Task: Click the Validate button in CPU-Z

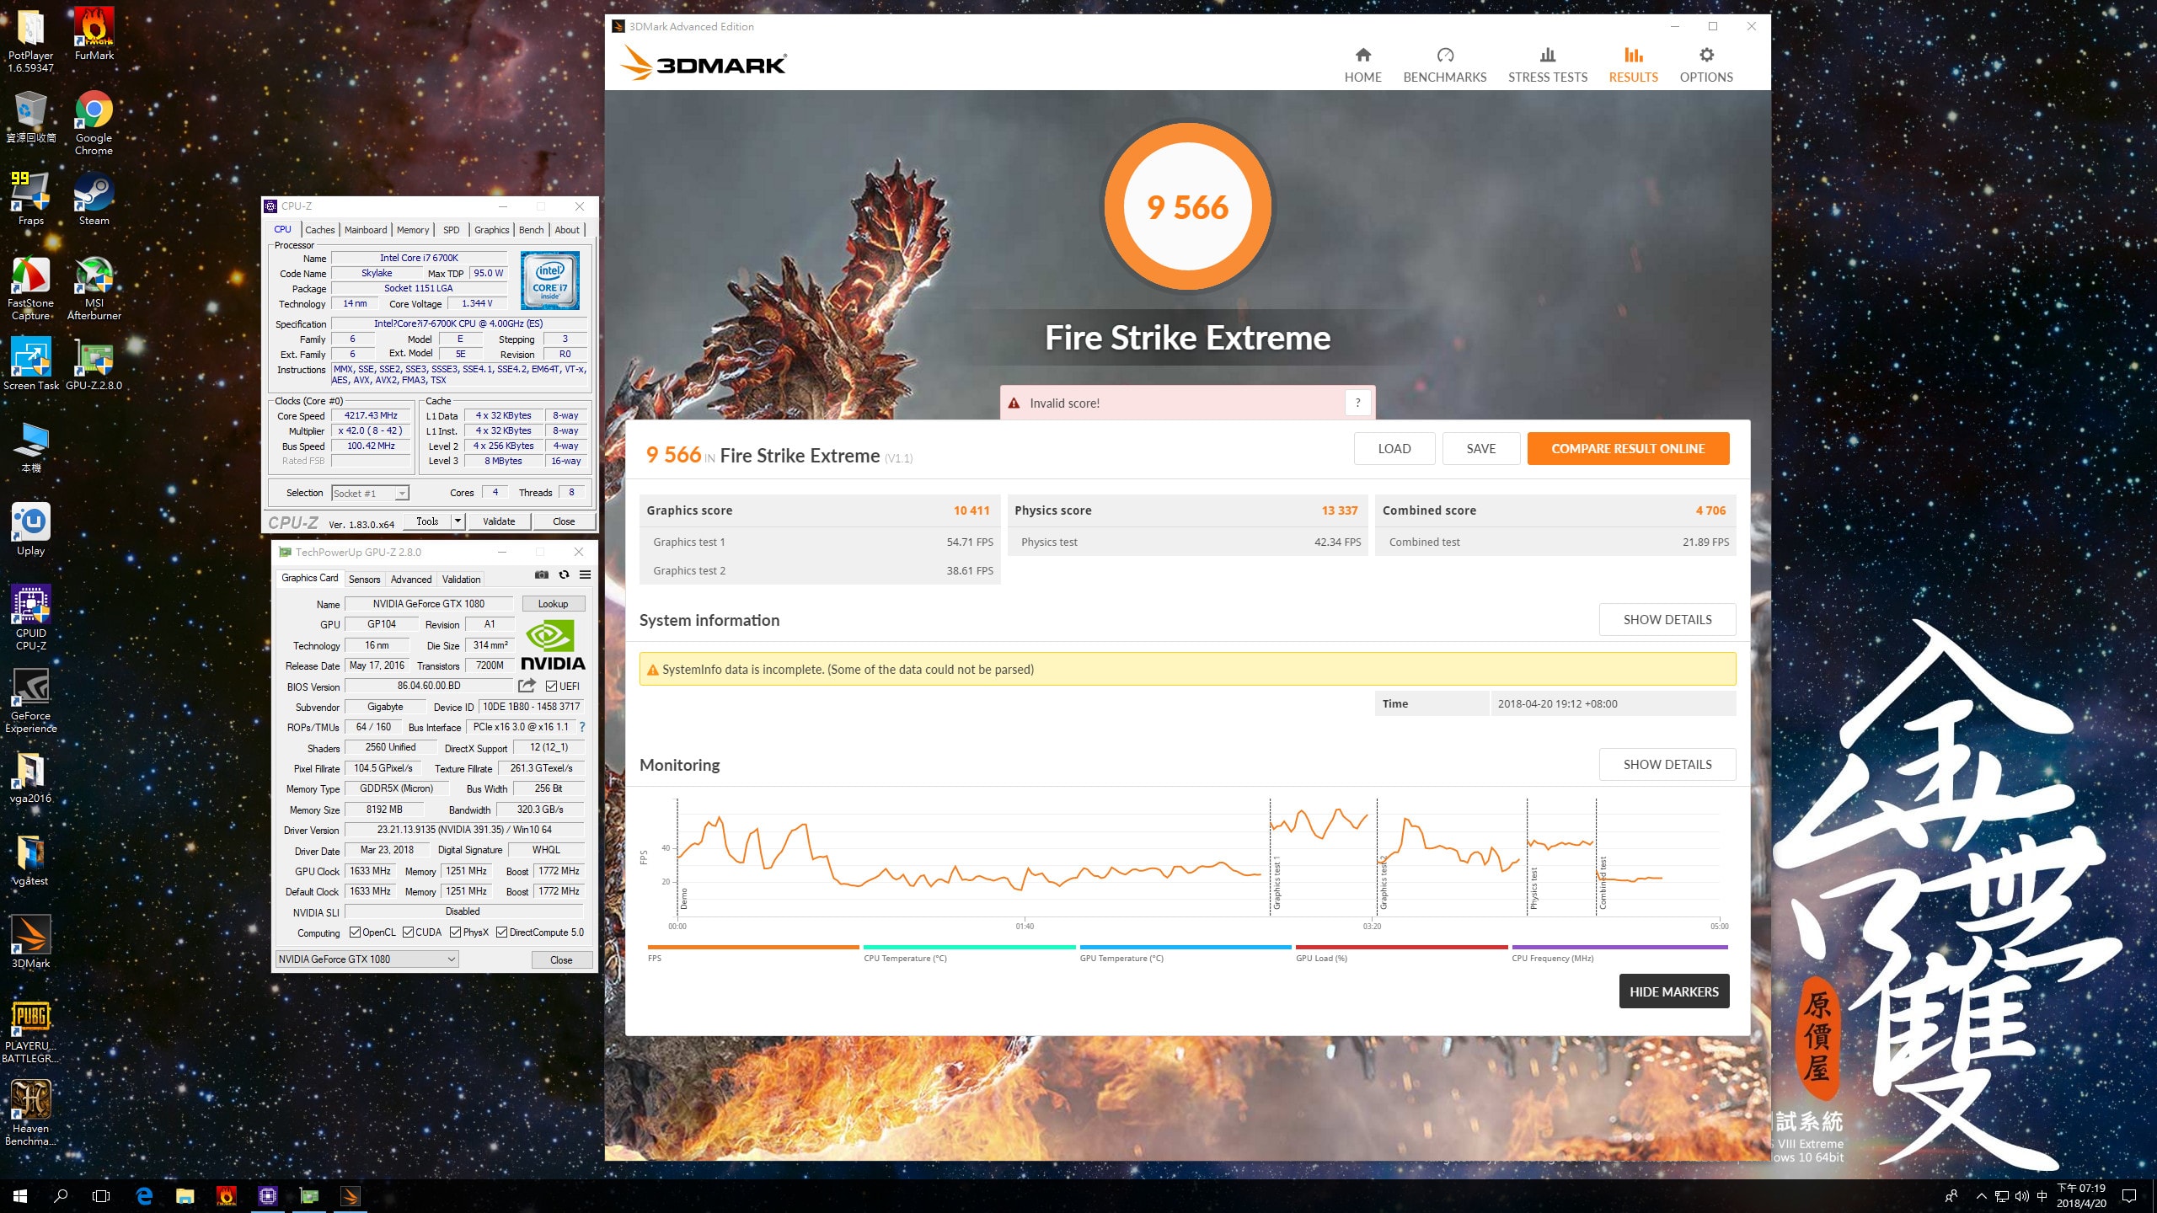Action: (499, 521)
